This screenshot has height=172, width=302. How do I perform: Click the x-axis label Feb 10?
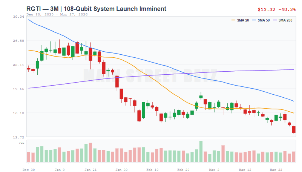click(x=152, y=170)
